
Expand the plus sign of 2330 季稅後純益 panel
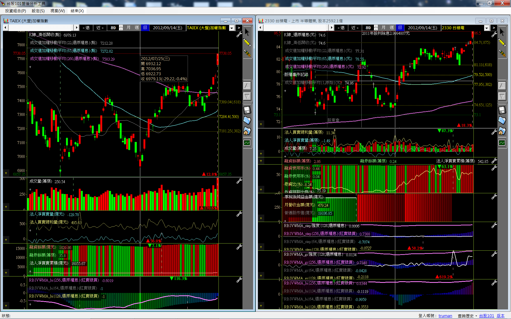261,218
